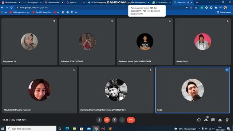Open the three-dot more options menu in Meet
233x131 pixels.
point(122,120)
